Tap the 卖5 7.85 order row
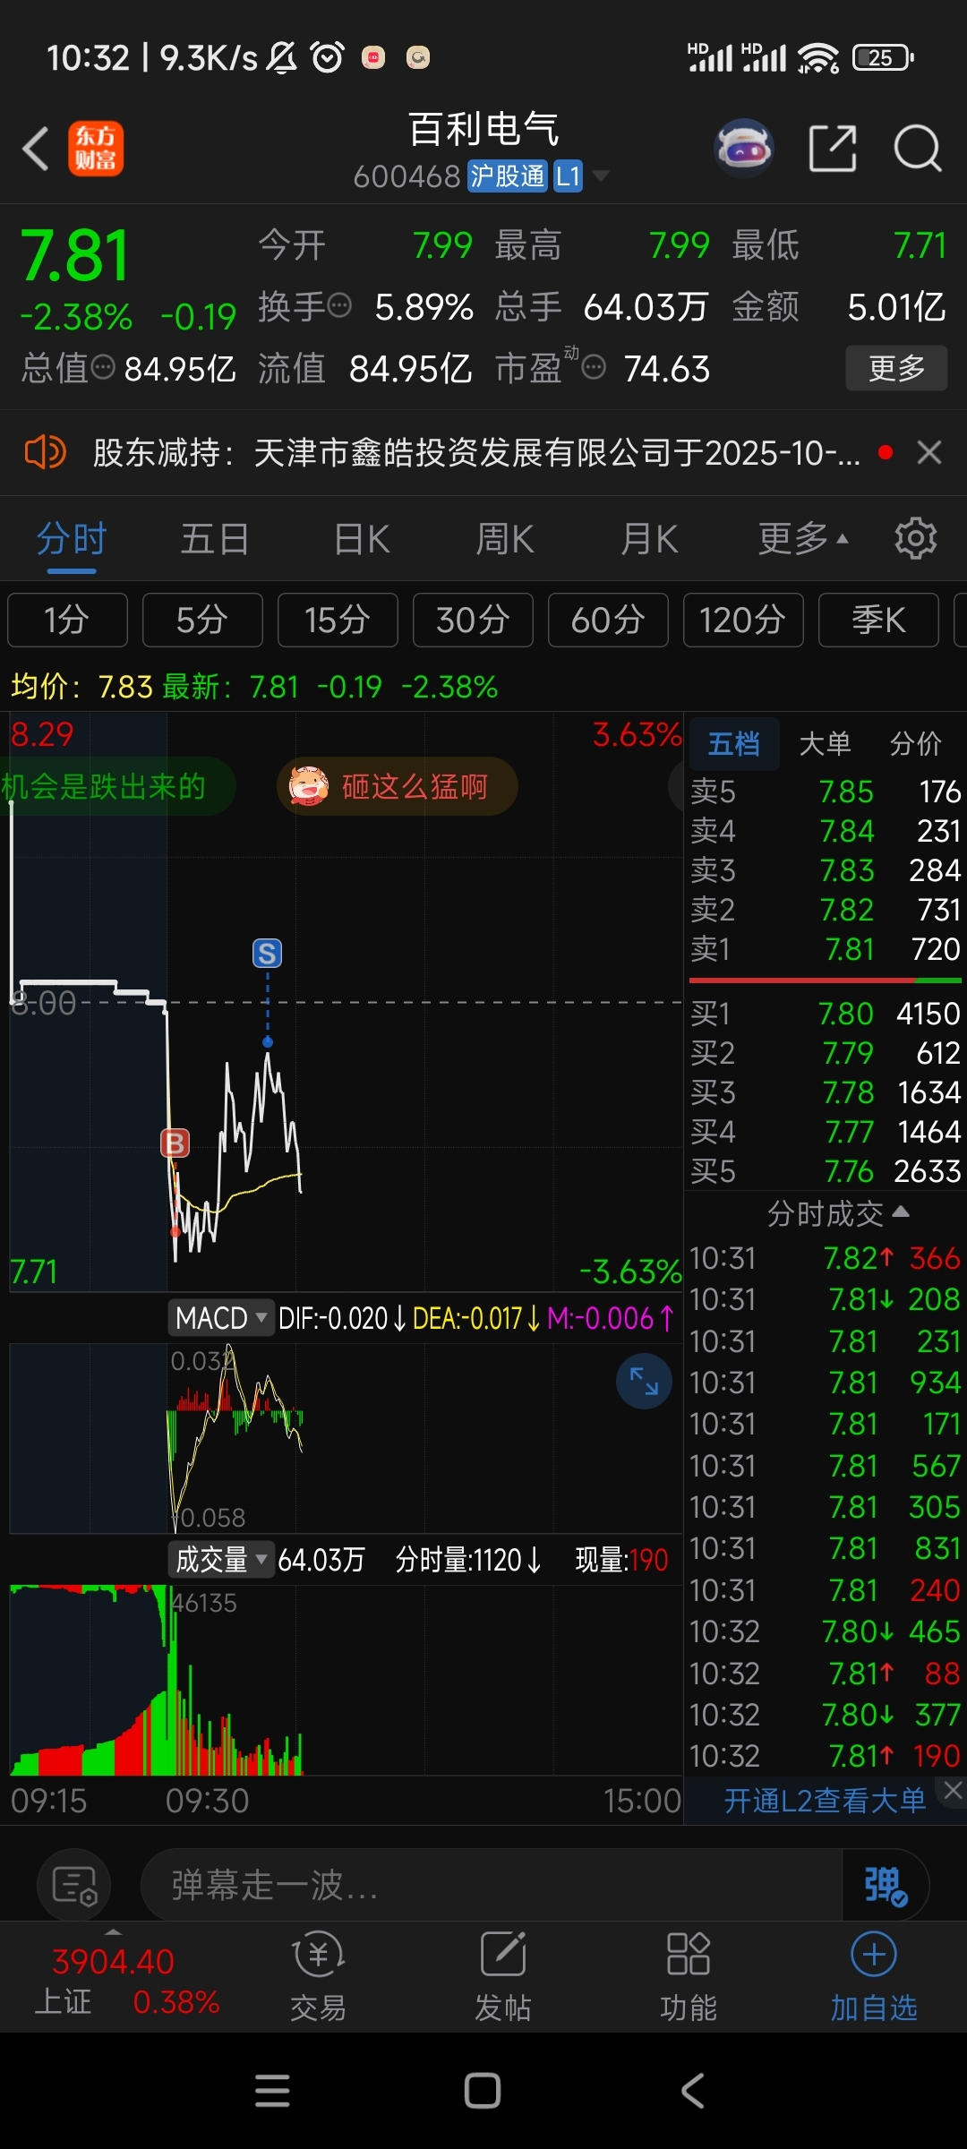Image resolution: width=967 pixels, height=2149 pixels. click(825, 792)
